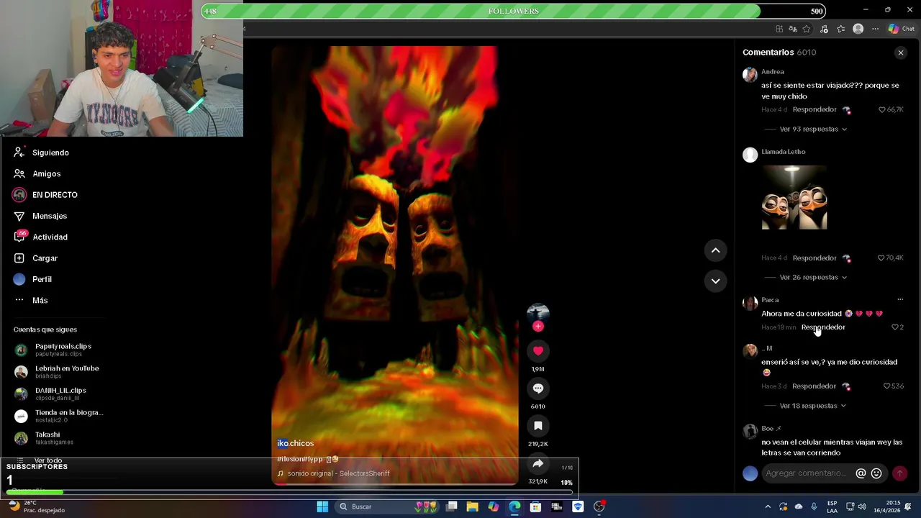This screenshot has width=921, height=518.
Task: Click the #ilusion hashtag
Action: pos(289,459)
